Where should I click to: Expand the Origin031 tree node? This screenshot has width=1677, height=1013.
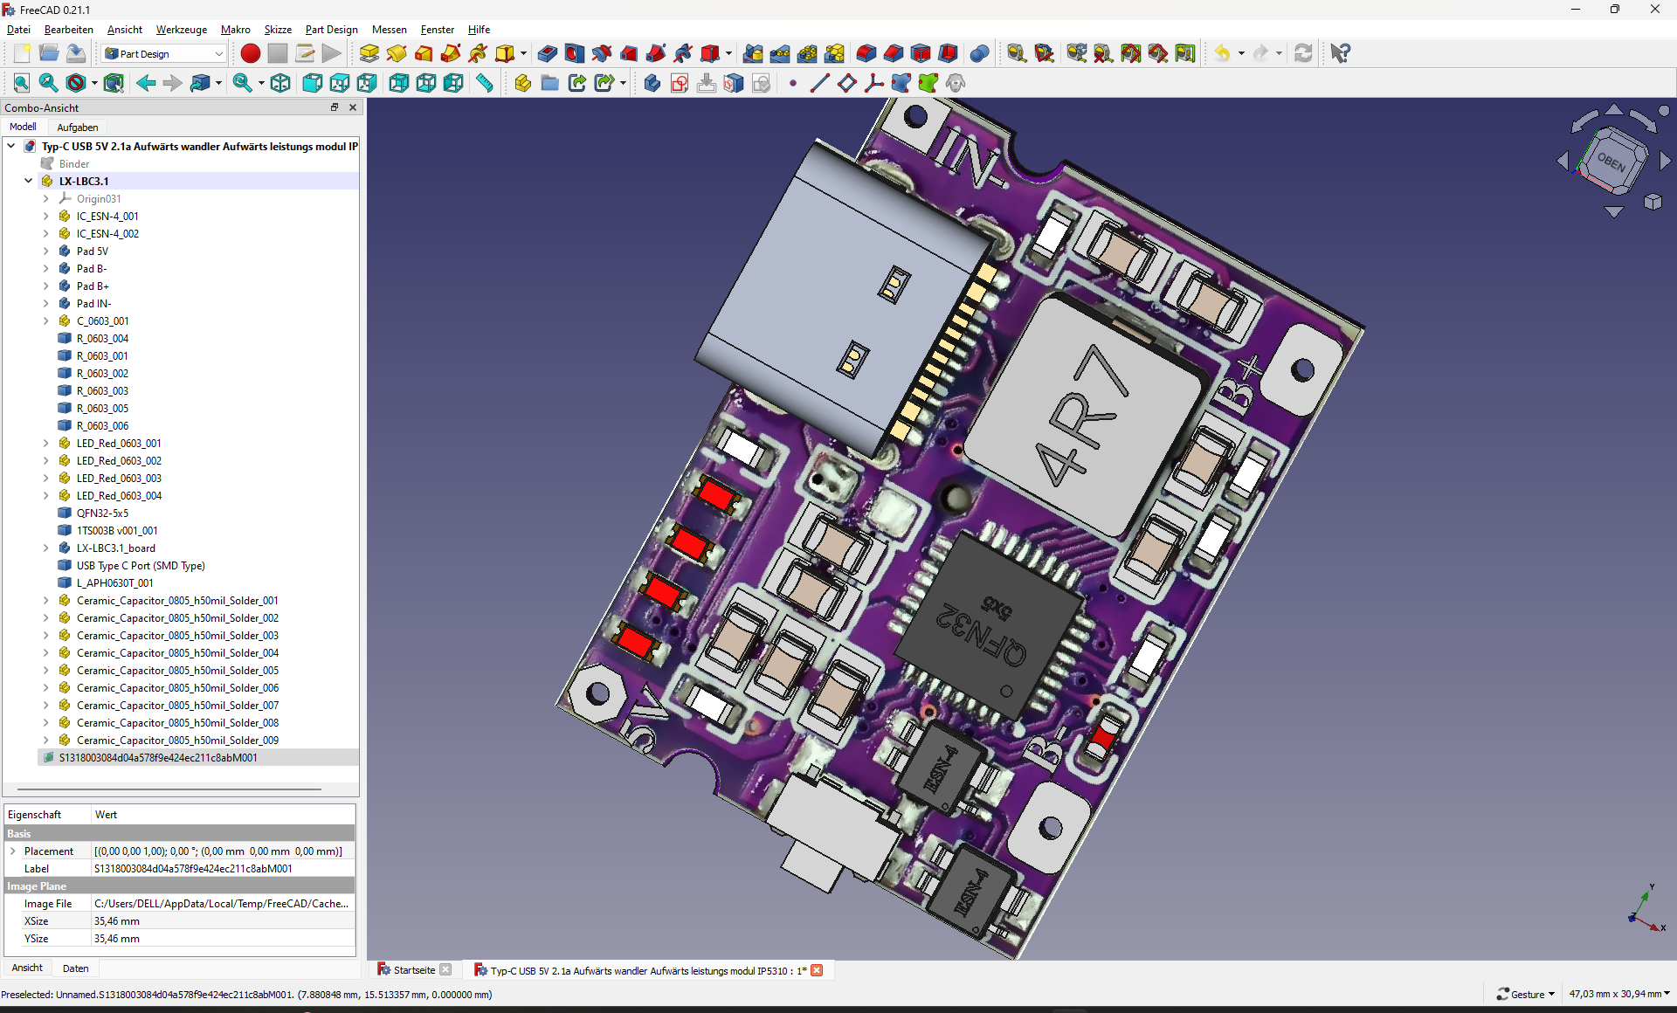pos(46,198)
